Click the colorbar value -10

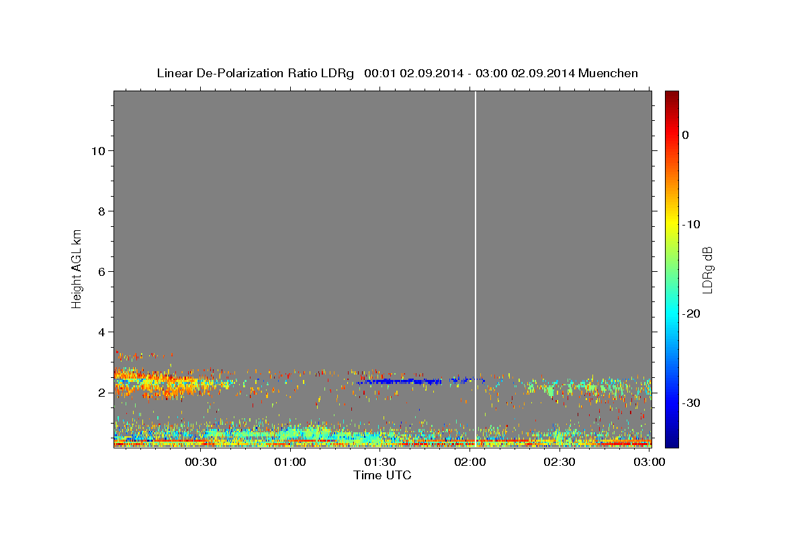pyautogui.click(x=690, y=224)
